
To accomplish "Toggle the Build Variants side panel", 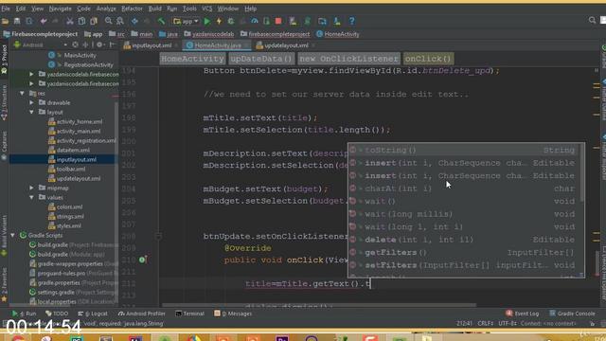I will click(4, 236).
